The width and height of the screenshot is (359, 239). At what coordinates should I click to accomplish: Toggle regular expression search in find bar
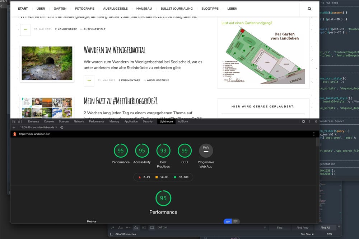click(x=113, y=228)
